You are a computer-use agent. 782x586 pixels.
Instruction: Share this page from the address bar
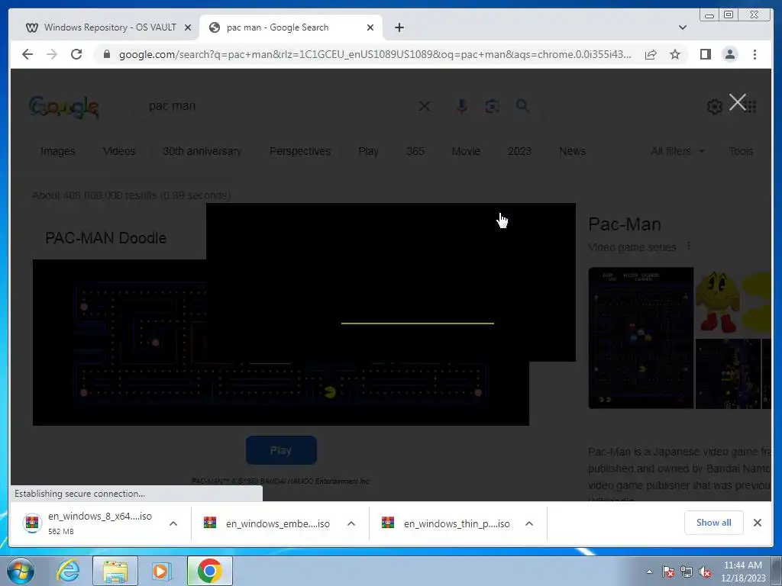click(651, 54)
